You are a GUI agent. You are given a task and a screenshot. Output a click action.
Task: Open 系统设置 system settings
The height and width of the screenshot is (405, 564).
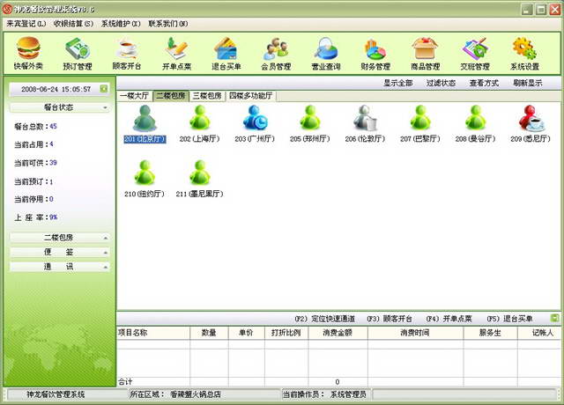pos(524,53)
